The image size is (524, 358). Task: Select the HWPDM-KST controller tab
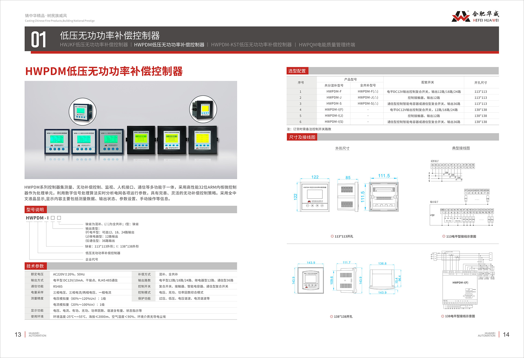point(251,45)
